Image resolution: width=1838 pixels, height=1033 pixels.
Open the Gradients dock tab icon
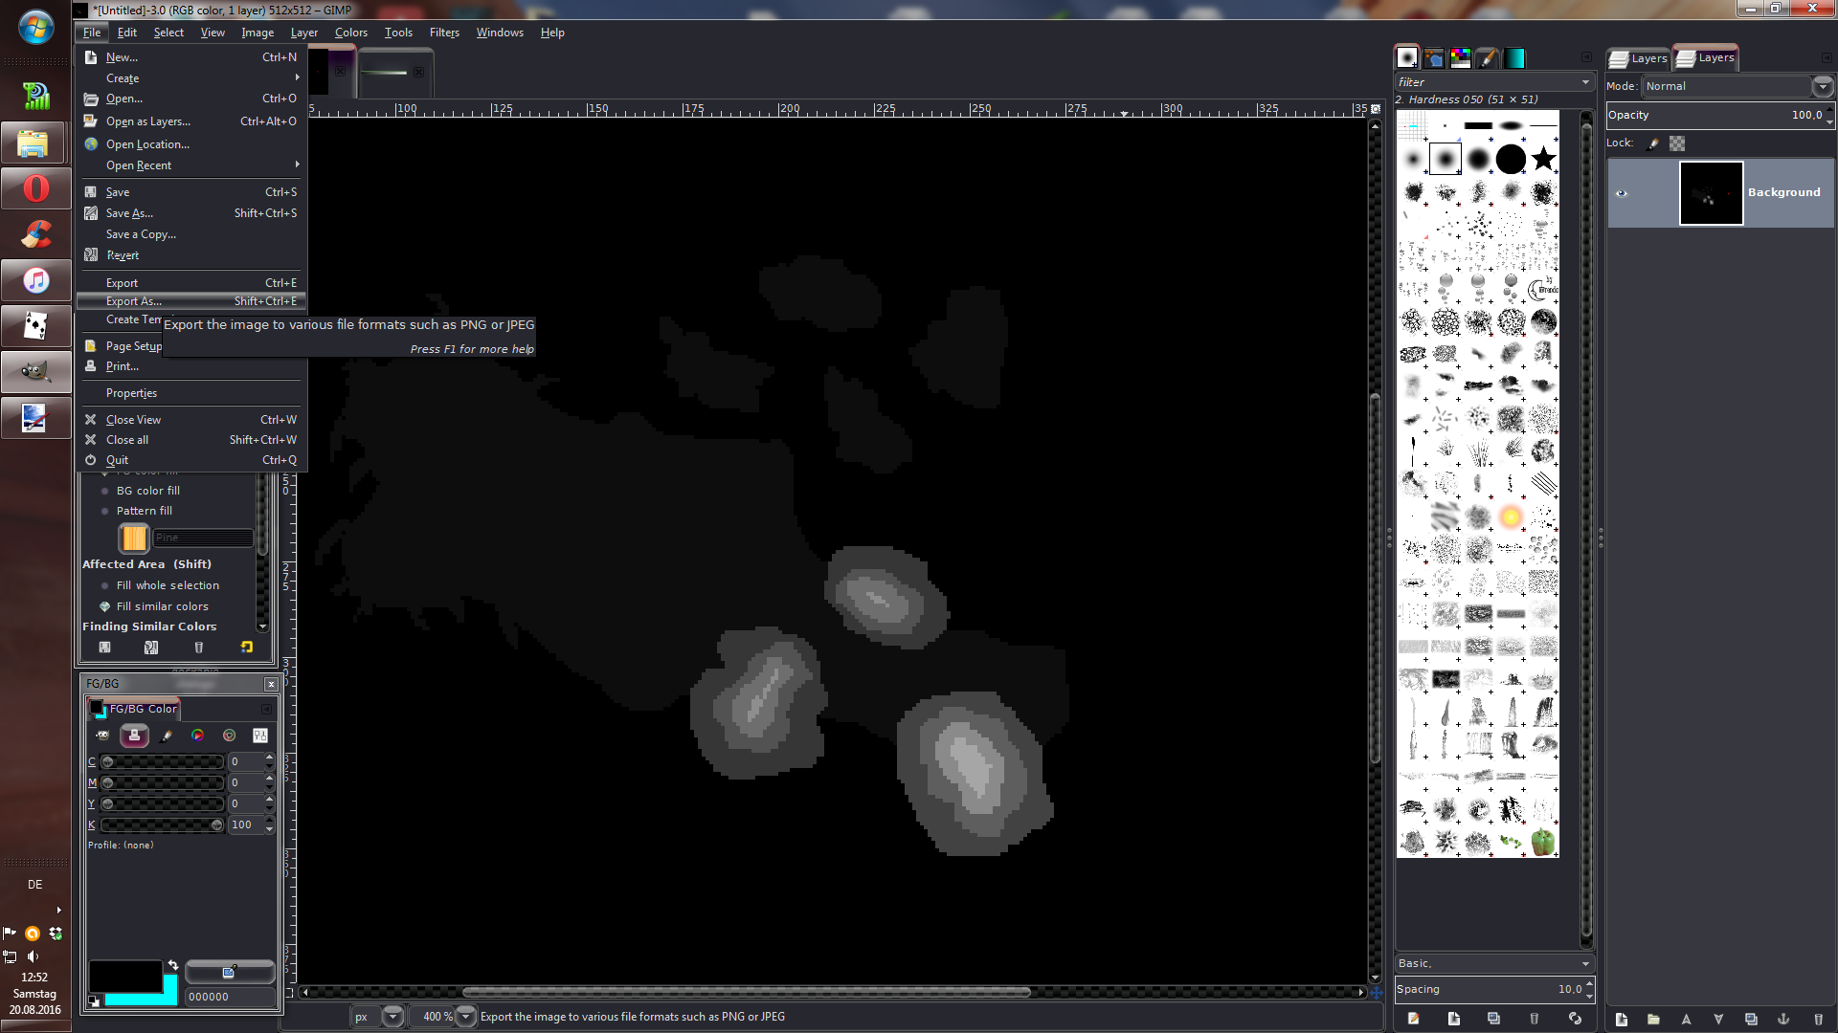coord(1513,57)
